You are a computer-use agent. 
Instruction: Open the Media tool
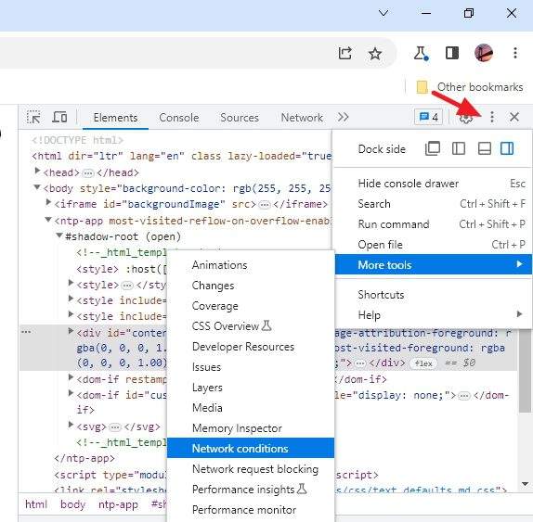pos(251,408)
